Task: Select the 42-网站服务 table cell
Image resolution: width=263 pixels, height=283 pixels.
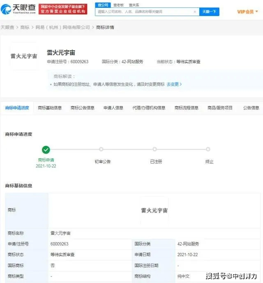Action: 217,244
